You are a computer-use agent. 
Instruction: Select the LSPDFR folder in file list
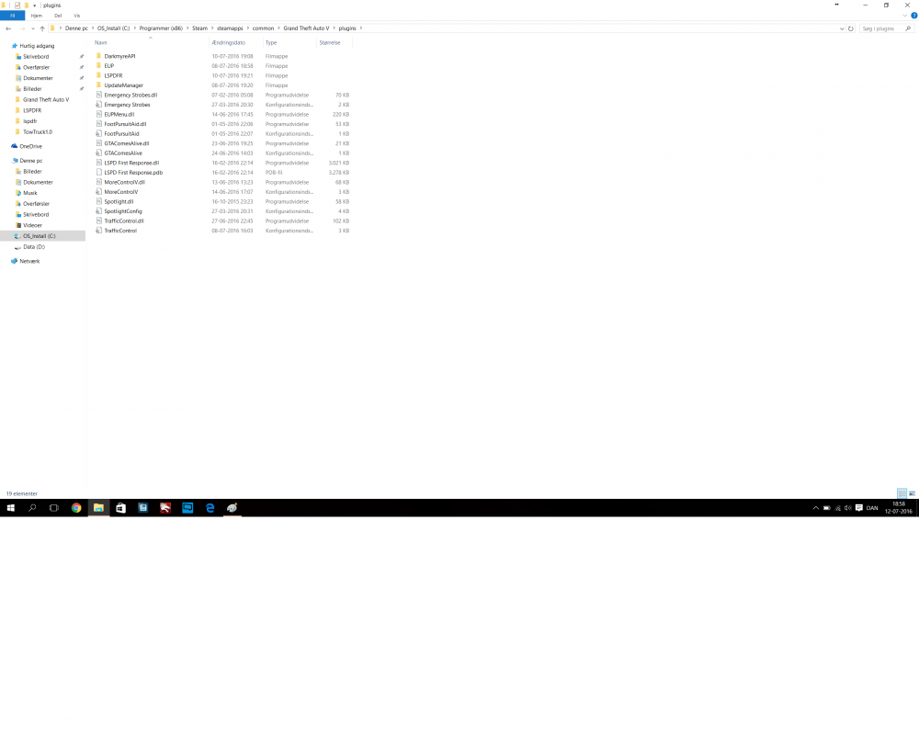tap(113, 75)
